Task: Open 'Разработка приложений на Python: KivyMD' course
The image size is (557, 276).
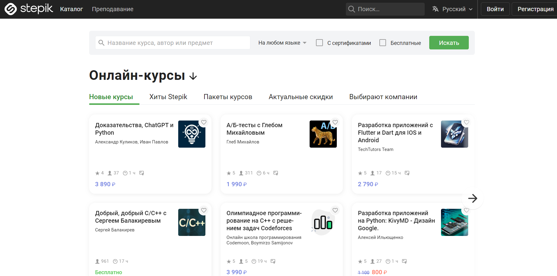Action: (x=396, y=221)
